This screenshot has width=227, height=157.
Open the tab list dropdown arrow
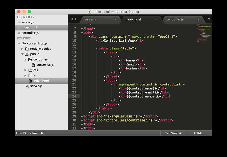(209, 19)
